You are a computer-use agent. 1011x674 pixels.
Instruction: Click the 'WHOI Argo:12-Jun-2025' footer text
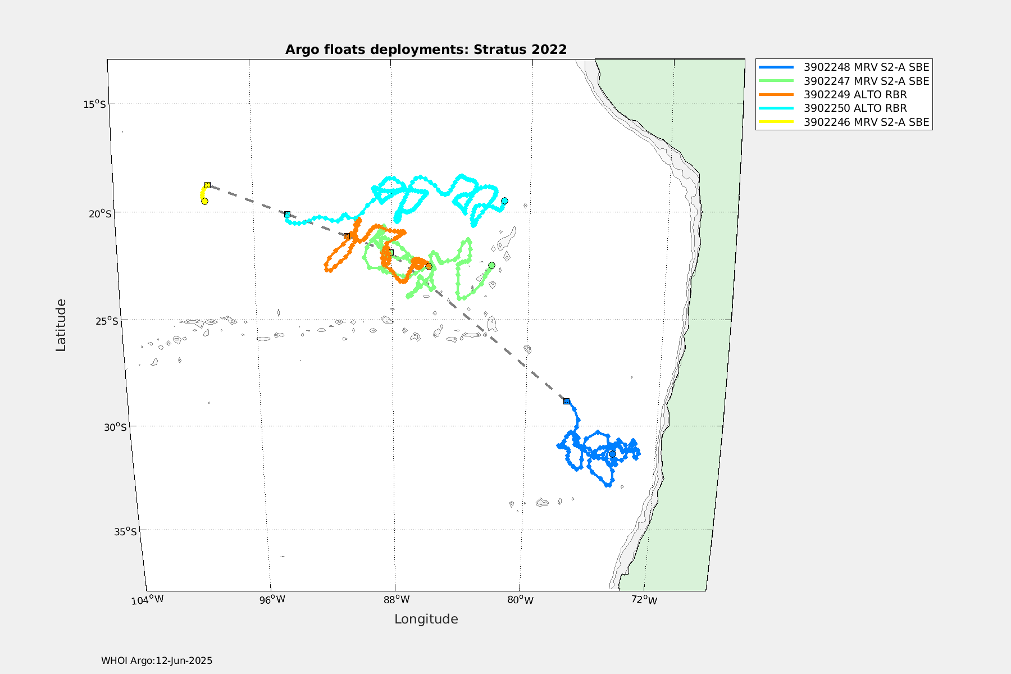pos(157,661)
